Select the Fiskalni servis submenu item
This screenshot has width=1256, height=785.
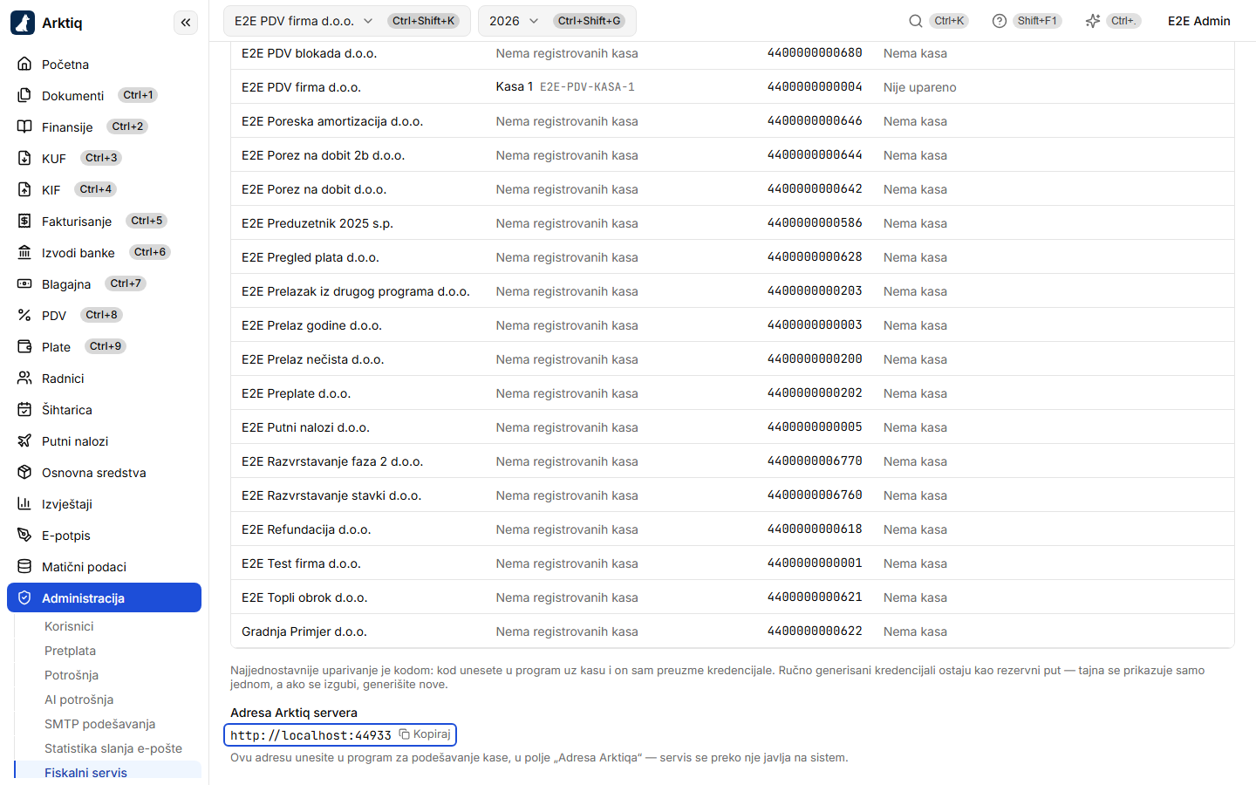point(108,772)
